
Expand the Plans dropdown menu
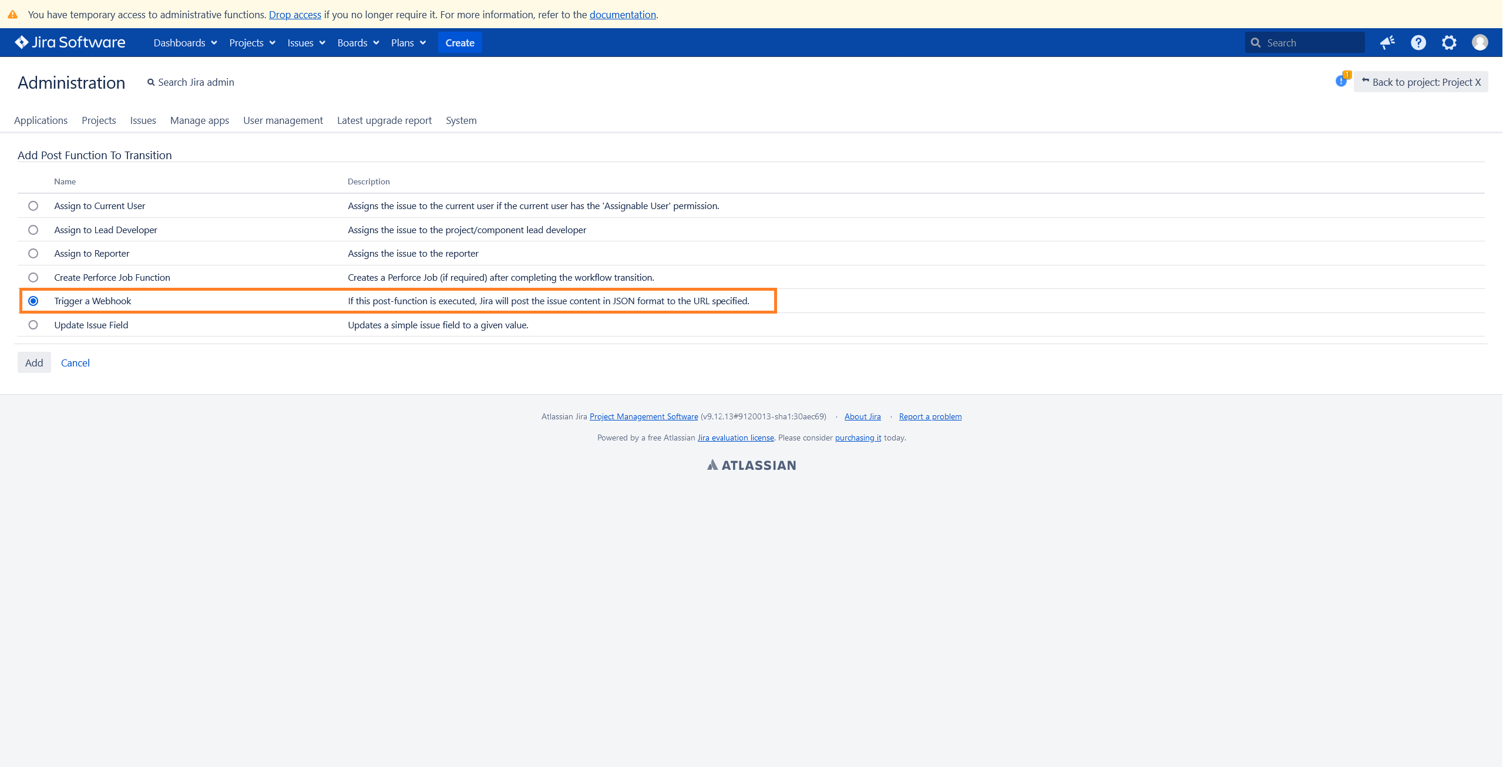point(408,43)
